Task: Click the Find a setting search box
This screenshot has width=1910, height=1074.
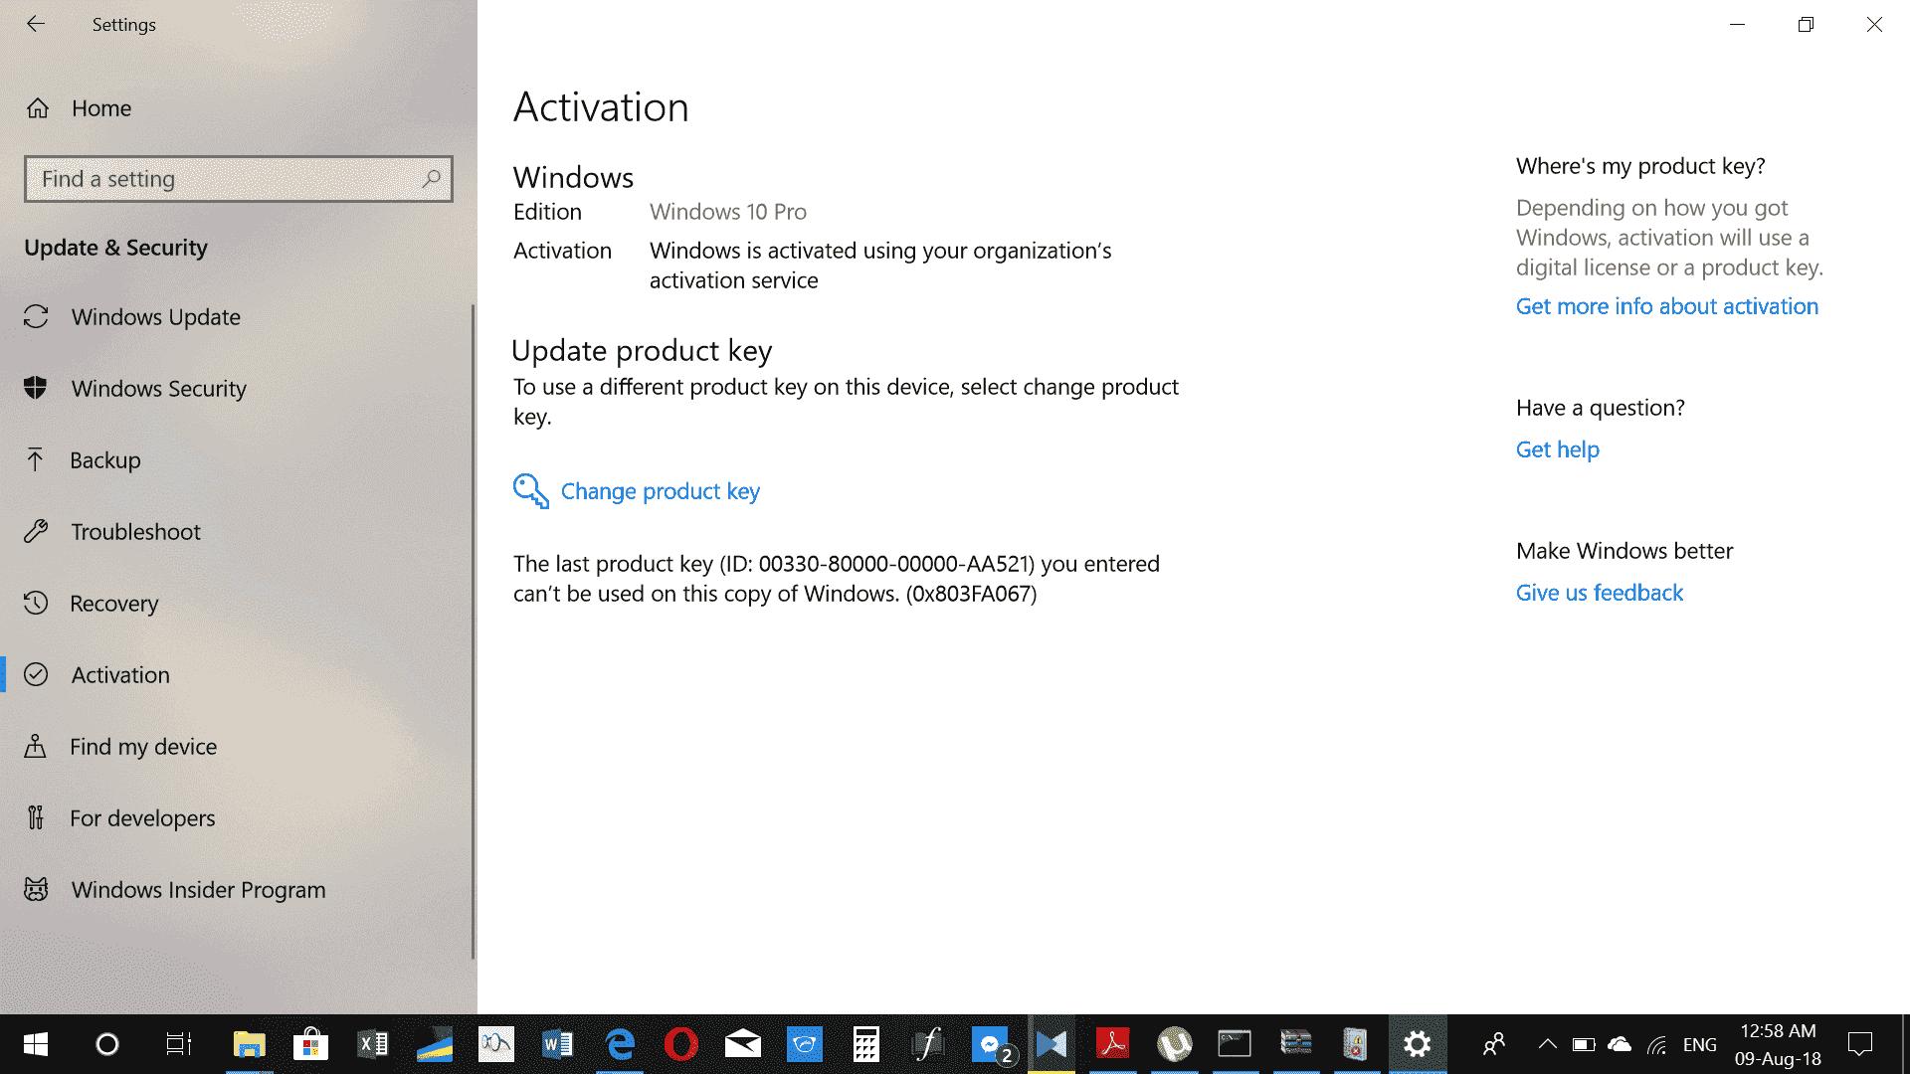Action: 239,179
